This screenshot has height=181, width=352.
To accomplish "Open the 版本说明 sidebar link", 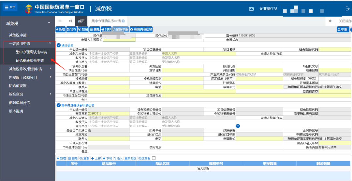I will click(x=16, y=111).
